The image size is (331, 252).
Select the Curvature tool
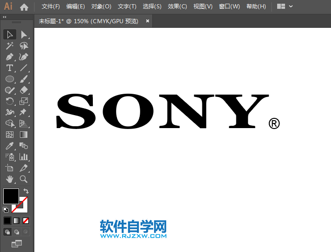tap(24, 57)
